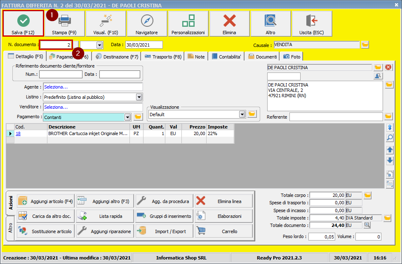This screenshot has height=264, width=402.
Task: Switch to the Pagamento (F6) tab
Action: coord(69,56)
